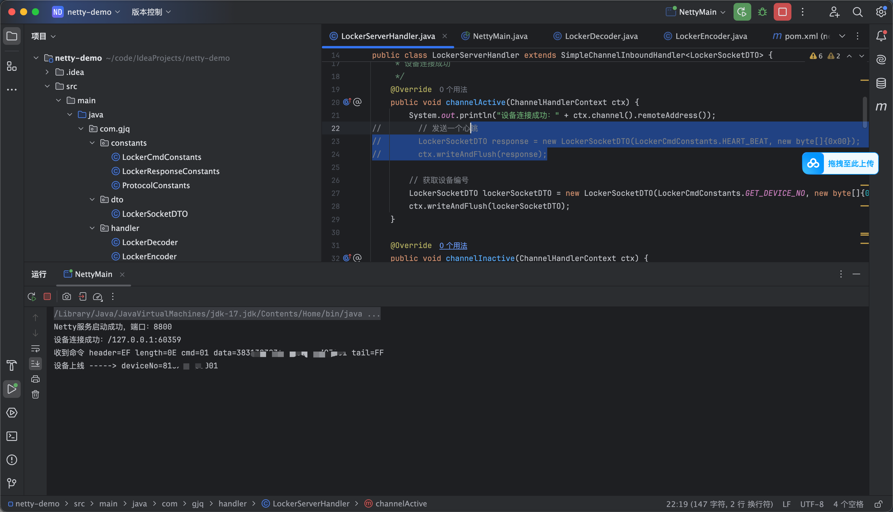Rerun NettyMain in the run panel
Image resolution: width=893 pixels, height=512 pixels.
point(32,296)
